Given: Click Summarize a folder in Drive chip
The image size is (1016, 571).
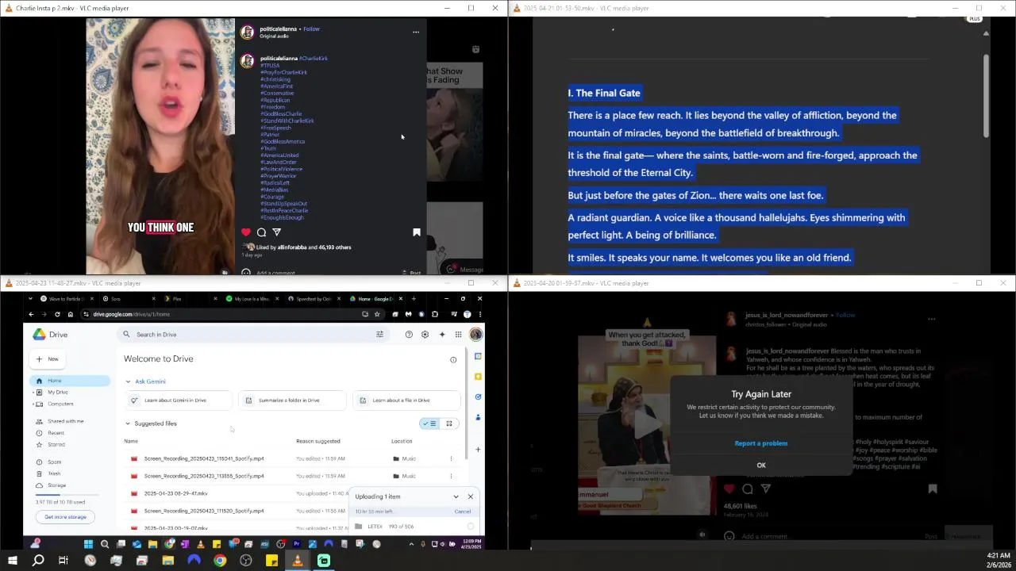Looking at the screenshot, I should pyautogui.click(x=292, y=400).
